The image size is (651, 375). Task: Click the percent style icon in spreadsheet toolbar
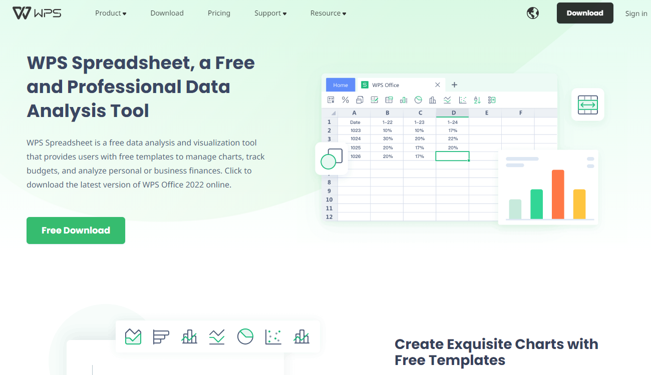(345, 100)
